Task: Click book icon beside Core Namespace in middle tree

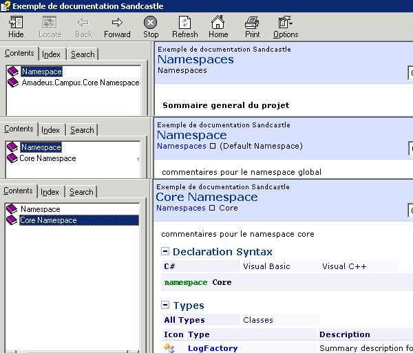Action: (12, 158)
